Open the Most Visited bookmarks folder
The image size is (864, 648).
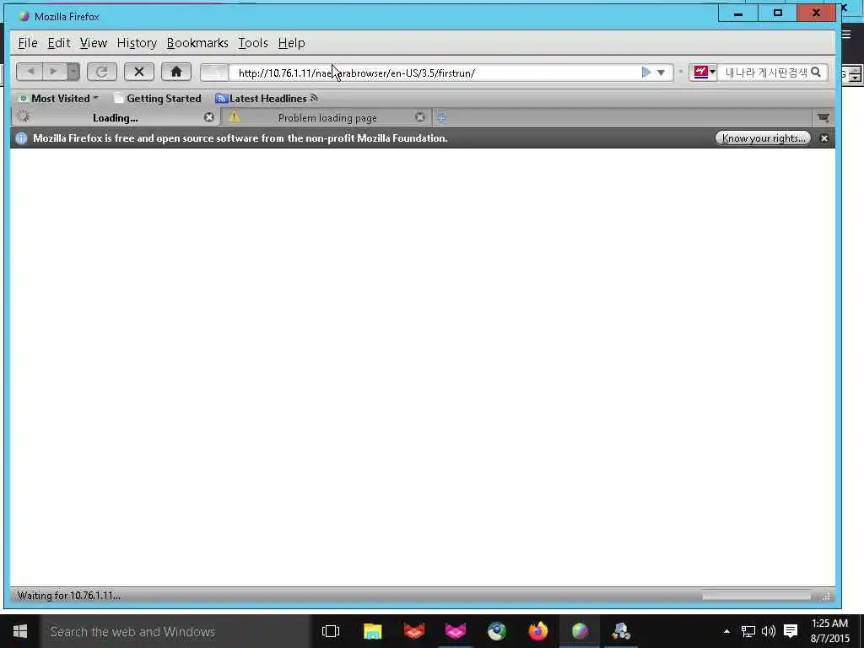58,99
